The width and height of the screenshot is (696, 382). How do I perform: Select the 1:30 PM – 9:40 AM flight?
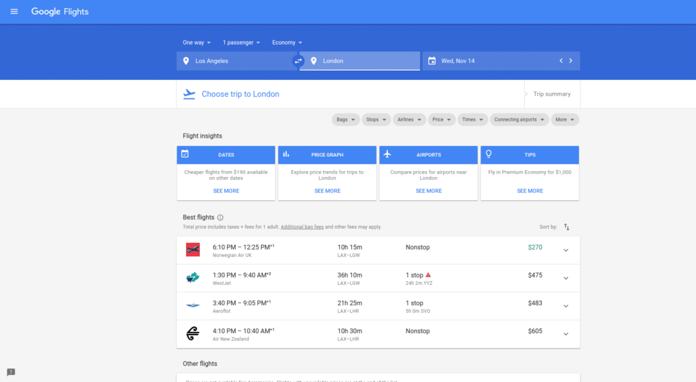pyautogui.click(x=378, y=278)
